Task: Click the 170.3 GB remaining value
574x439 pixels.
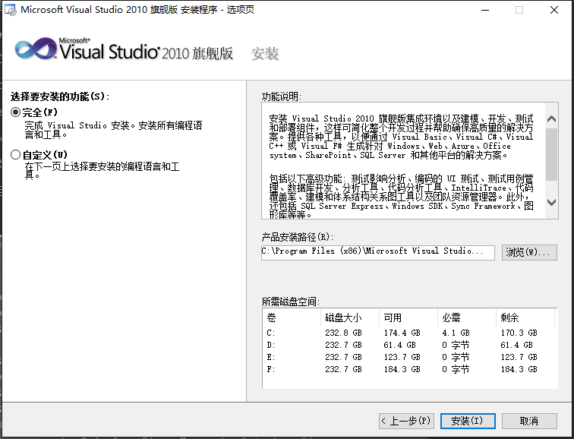Action: [519, 333]
